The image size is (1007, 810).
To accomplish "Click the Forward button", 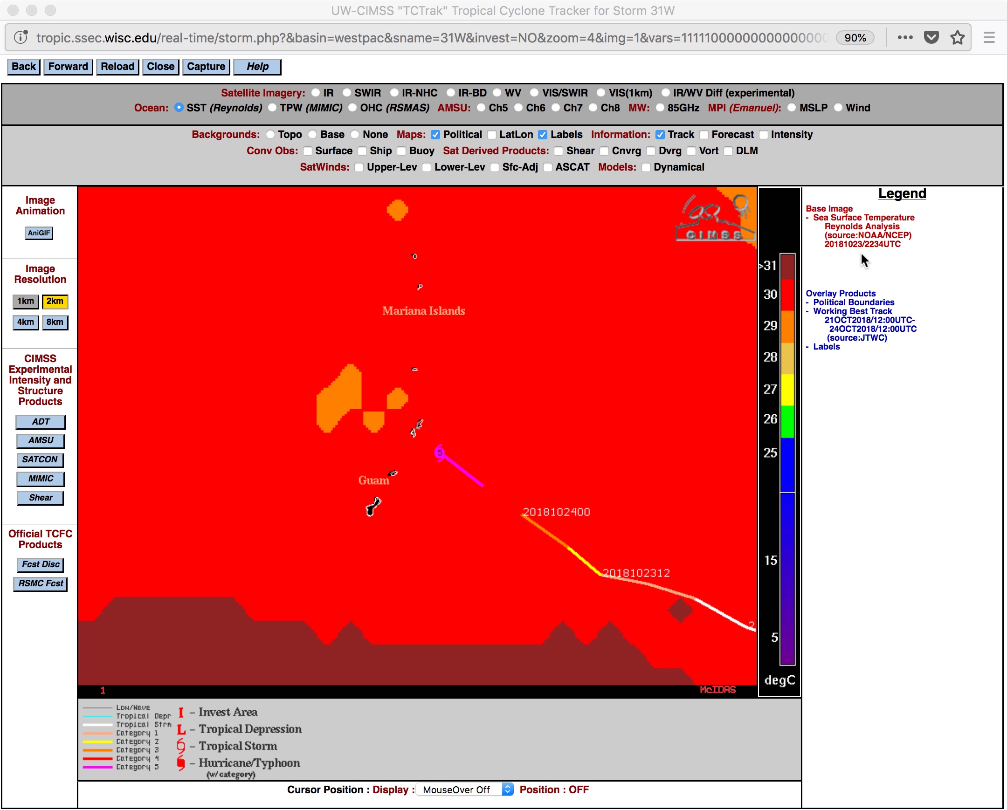I will coord(68,66).
